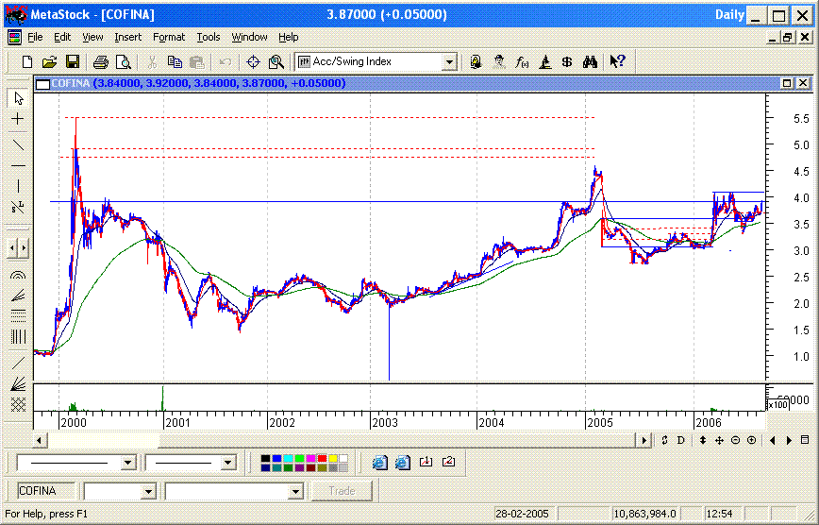This screenshot has width=819, height=525.
Task: Open the Indicator Builder f(x) icon
Action: point(523,62)
